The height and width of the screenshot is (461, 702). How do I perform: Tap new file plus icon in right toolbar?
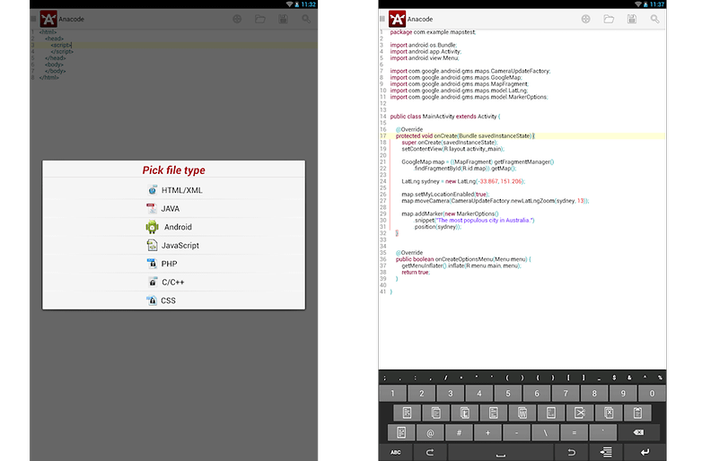(x=585, y=19)
